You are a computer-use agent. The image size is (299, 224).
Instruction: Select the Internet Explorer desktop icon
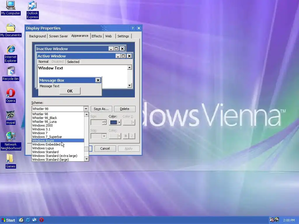(x=11, y=54)
